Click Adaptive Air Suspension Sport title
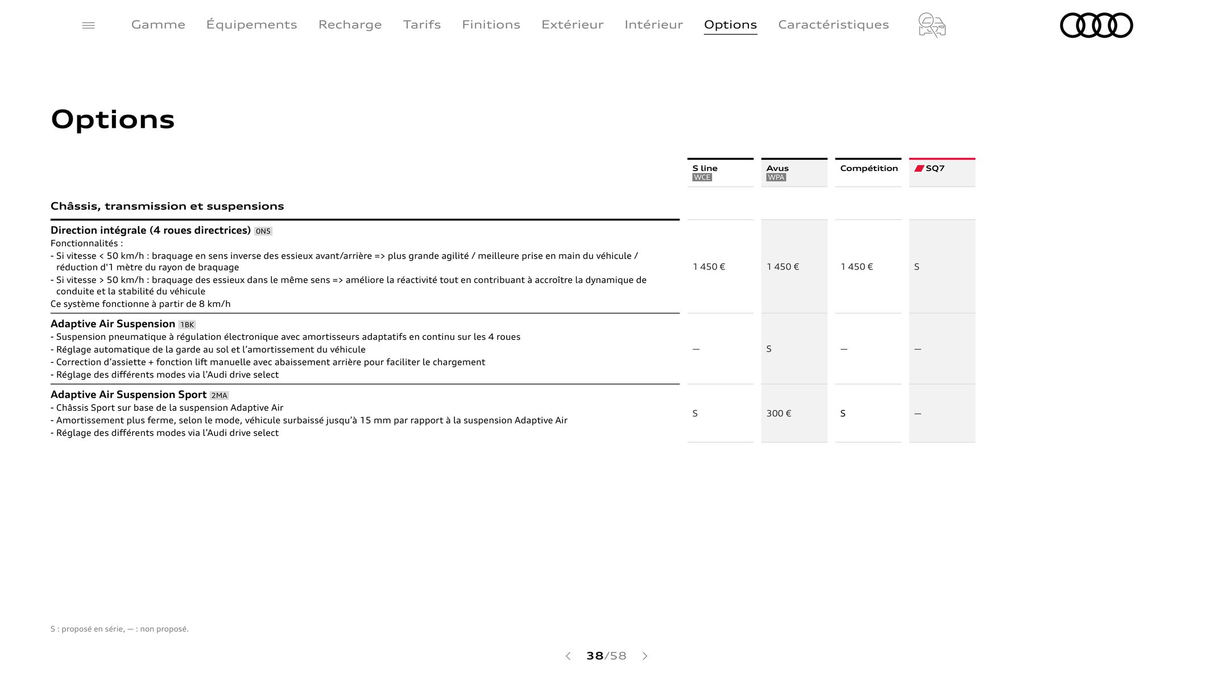Screen dimensions: 1213x682 point(129,394)
